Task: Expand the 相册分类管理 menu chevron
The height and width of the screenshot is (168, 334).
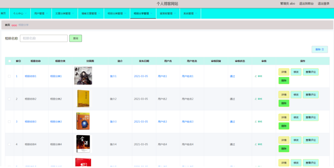Action: [x=125, y=13]
